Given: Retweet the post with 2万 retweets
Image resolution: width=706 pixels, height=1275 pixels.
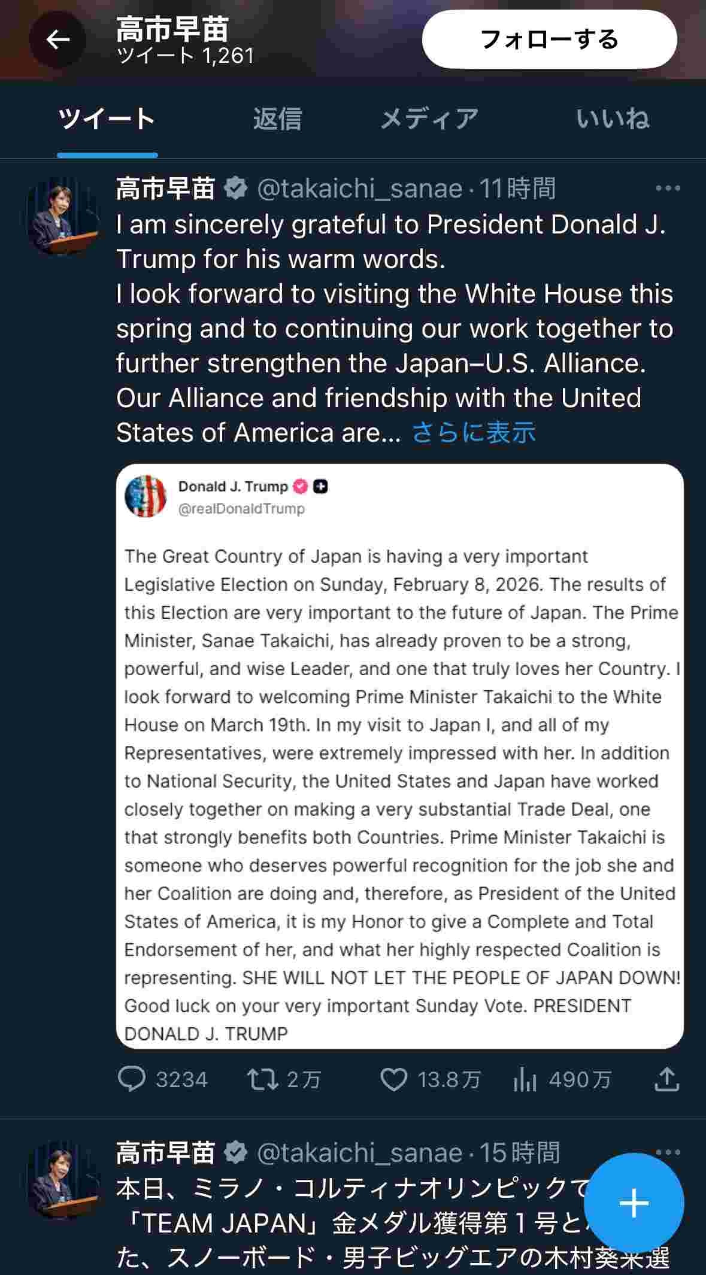Looking at the screenshot, I should [262, 1079].
